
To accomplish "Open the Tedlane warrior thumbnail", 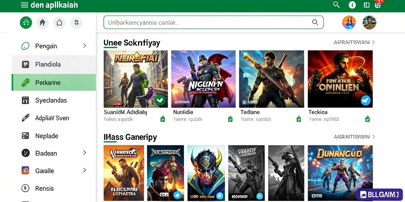I will (271, 79).
